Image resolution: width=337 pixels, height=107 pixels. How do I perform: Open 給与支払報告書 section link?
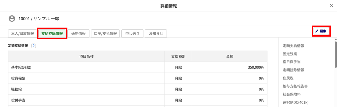pos(295,86)
